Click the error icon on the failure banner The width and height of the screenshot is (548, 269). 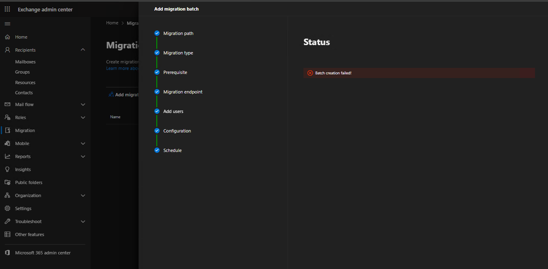point(310,73)
